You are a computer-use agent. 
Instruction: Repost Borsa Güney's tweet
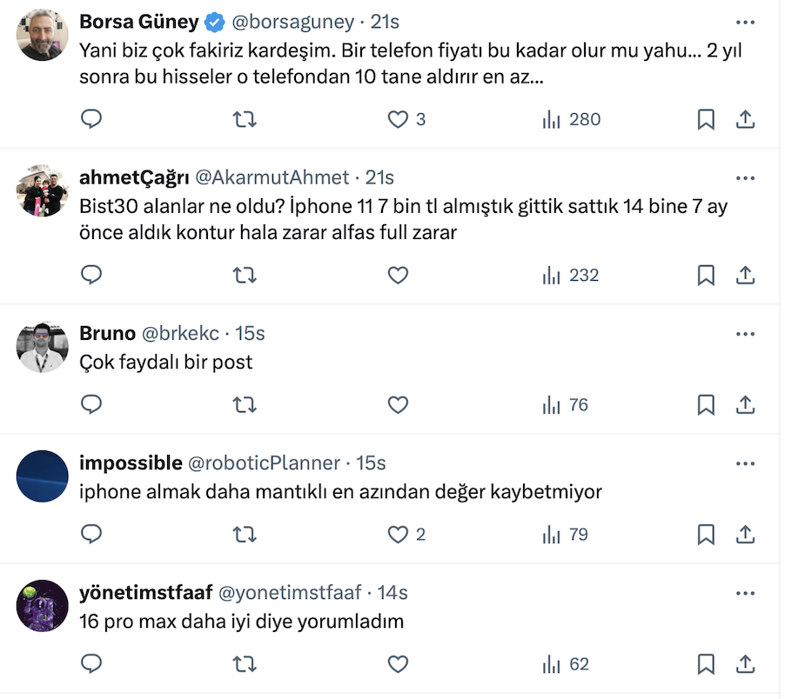pos(245,119)
